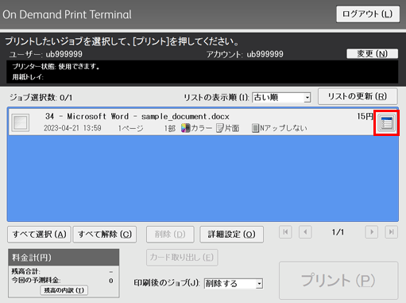The height and width of the screenshot is (303, 406).
Task: Go to the first page of list
Action: click(x=285, y=232)
